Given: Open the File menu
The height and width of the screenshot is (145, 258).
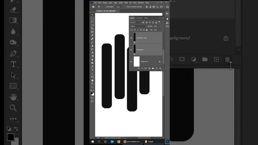Looking at the screenshot, I should [x=96, y=3].
